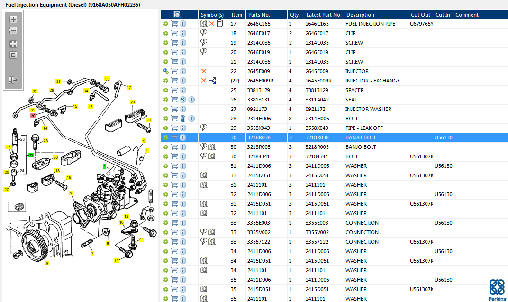The height and width of the screenshot is (302, 508).
Task: Click the Cut Out column header
Action: click(x=420, y=15)
